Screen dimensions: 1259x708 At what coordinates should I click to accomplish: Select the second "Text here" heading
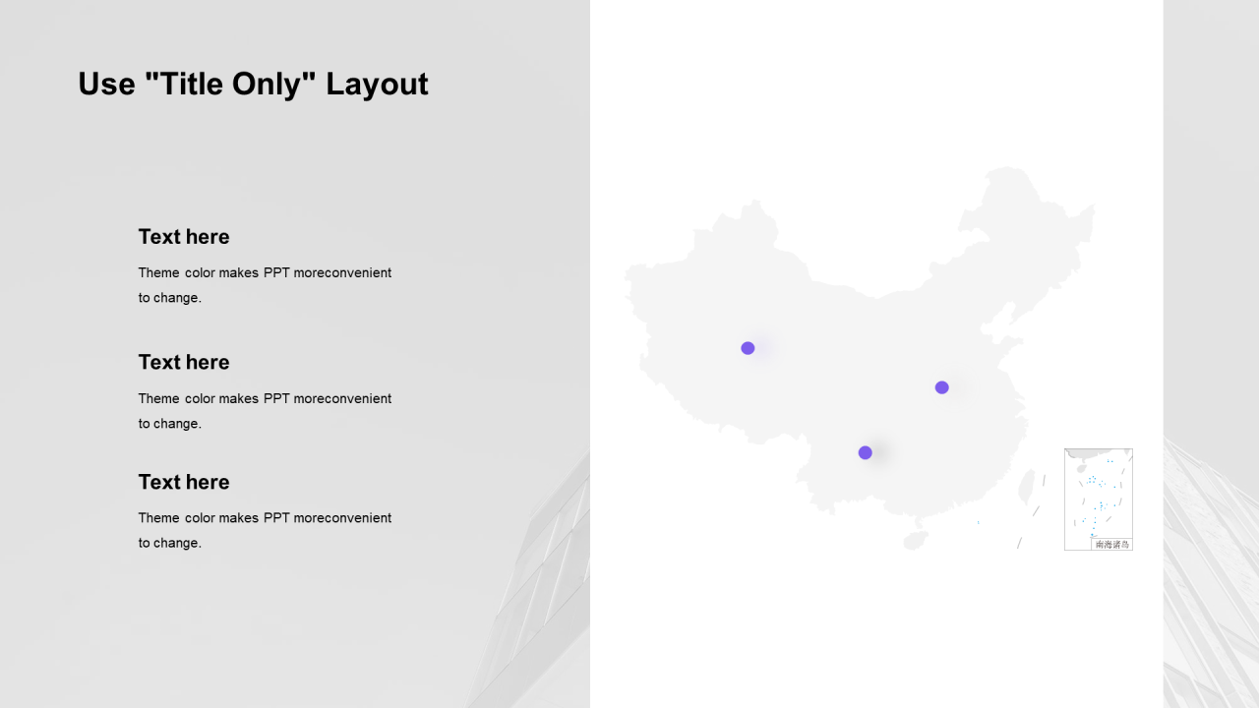tap(184, 362)
